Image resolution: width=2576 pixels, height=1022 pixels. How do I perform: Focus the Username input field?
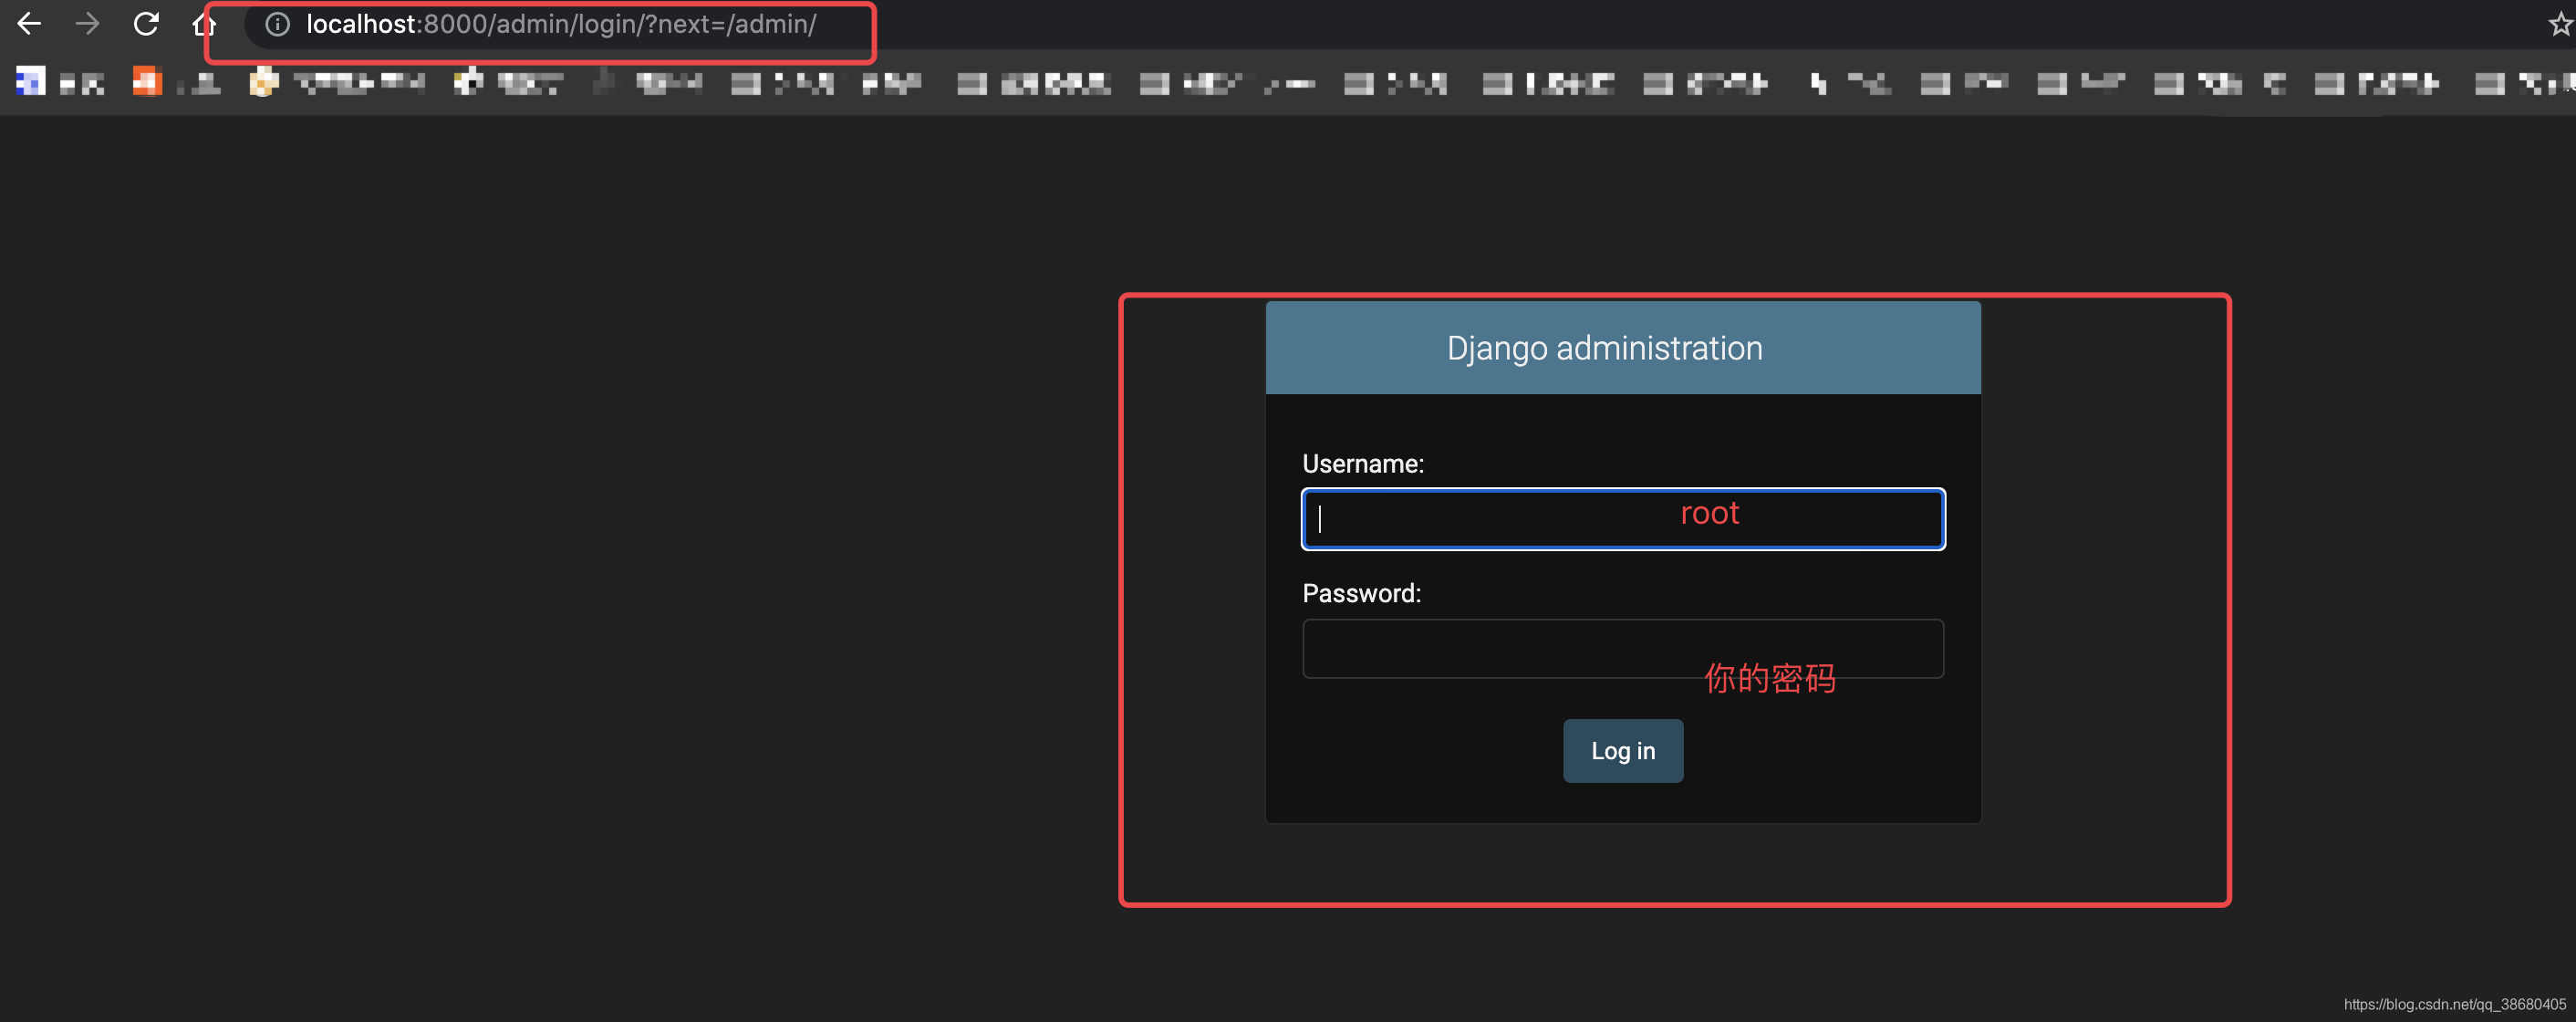click(x=1622, y=519)
